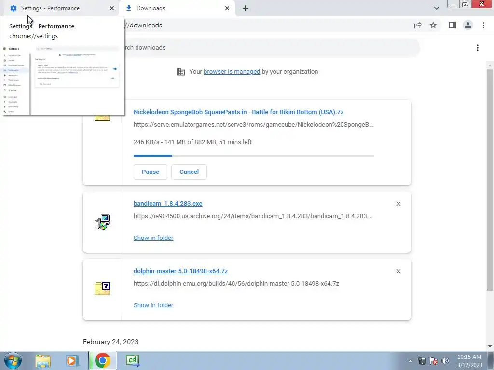Open the C# application in taskbar
The width and height of the screenshot is (494, 370).
pos(132,360)
